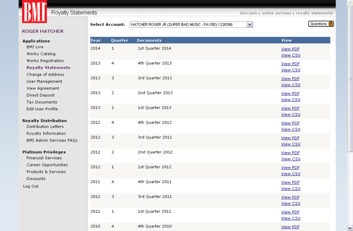Image resolution: width=353 pixels, height=231 pixels.
Task: View PDF for 4th Quarter 2011
Action: pyautogui.click(x=291, y=183)
